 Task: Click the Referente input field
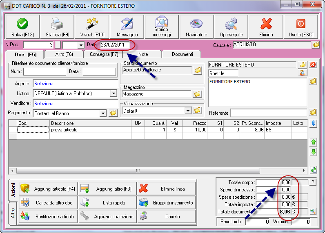click(269, 113)
